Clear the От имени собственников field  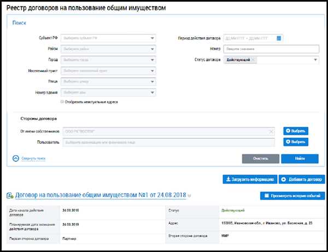271,132
